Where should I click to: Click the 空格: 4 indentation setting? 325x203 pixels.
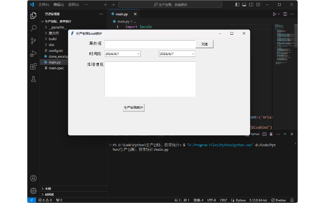pos(198,200)
